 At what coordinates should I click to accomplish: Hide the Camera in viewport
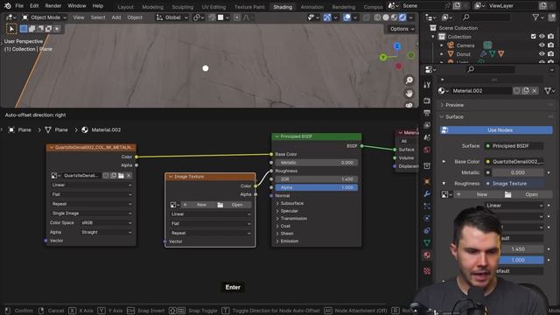tap(542, 45)
